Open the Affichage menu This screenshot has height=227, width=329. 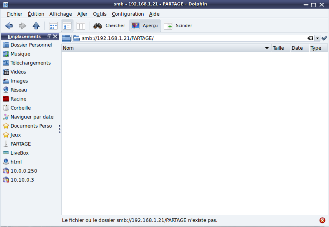pos(60,14)
